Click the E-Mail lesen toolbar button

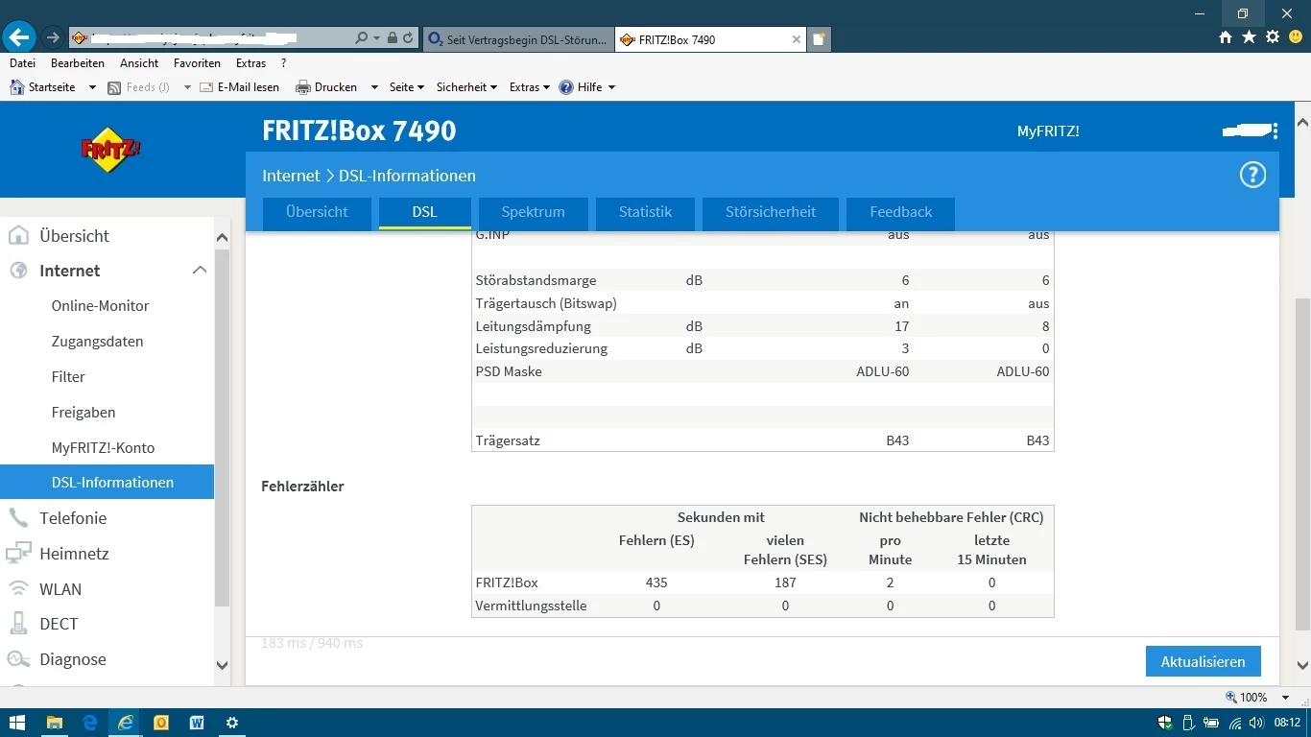pos(239,87)
